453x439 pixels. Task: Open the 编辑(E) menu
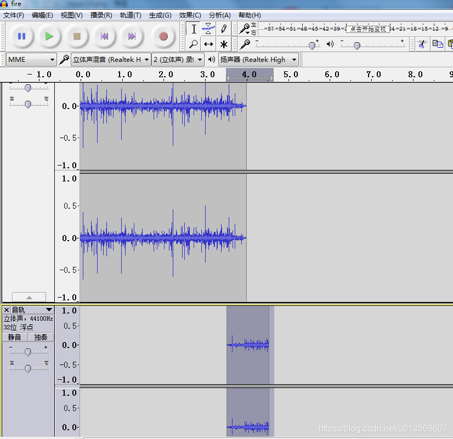pyautogui.click(x=42, y=15)
